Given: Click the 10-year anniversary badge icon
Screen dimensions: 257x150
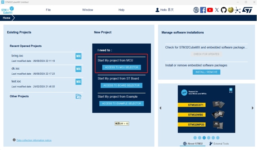Looking at the screenshot, I should click(x=196, y=10).
